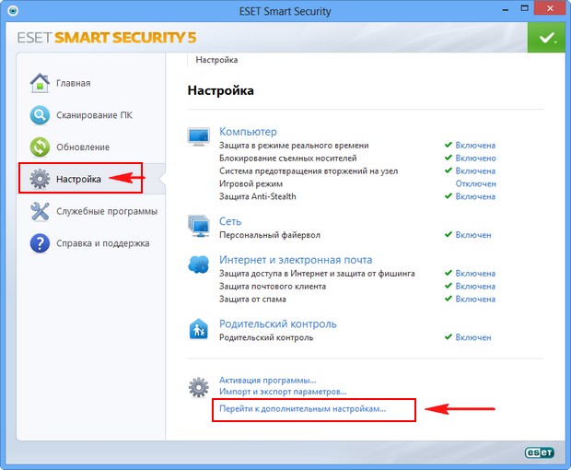Click the ESET eye icon in title bar
The image size is (571, 470).
pyautogui.click(x=13, y=11)
